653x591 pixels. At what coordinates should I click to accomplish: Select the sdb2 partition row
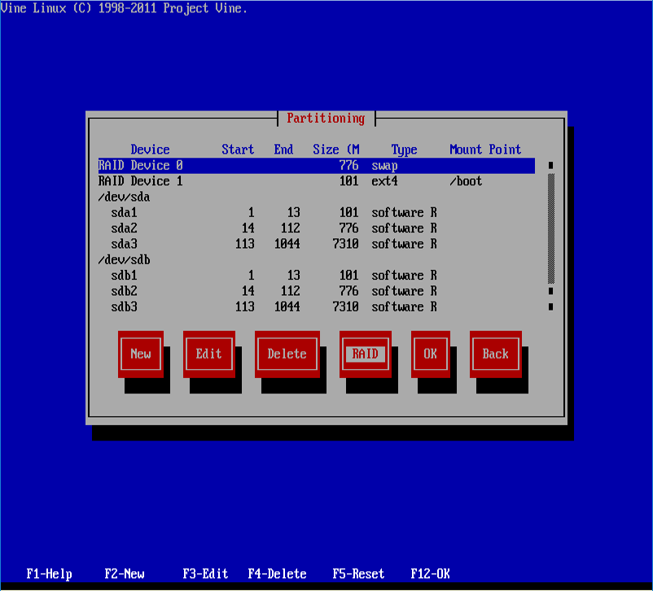(x=317, y=291)
